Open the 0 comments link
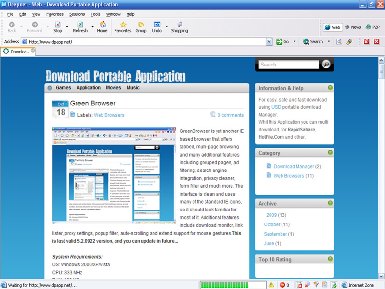Screen dimensions: 385x289 coord(231,115)
